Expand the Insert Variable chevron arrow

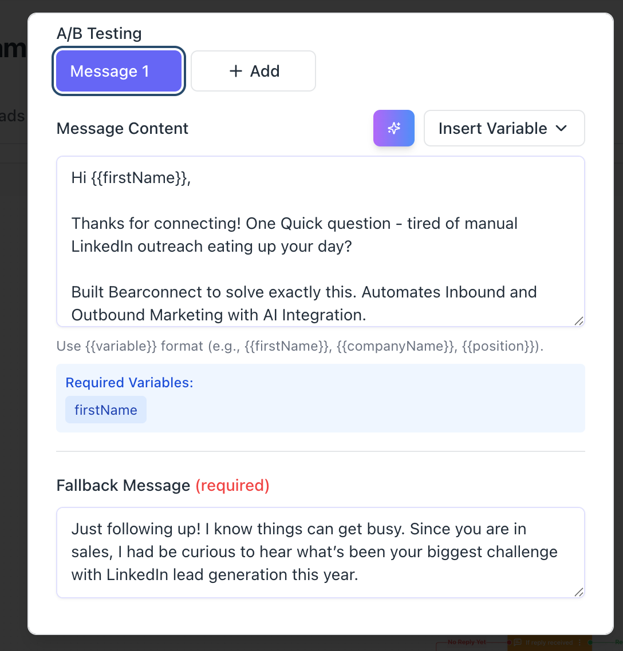(x=562, y=129)
